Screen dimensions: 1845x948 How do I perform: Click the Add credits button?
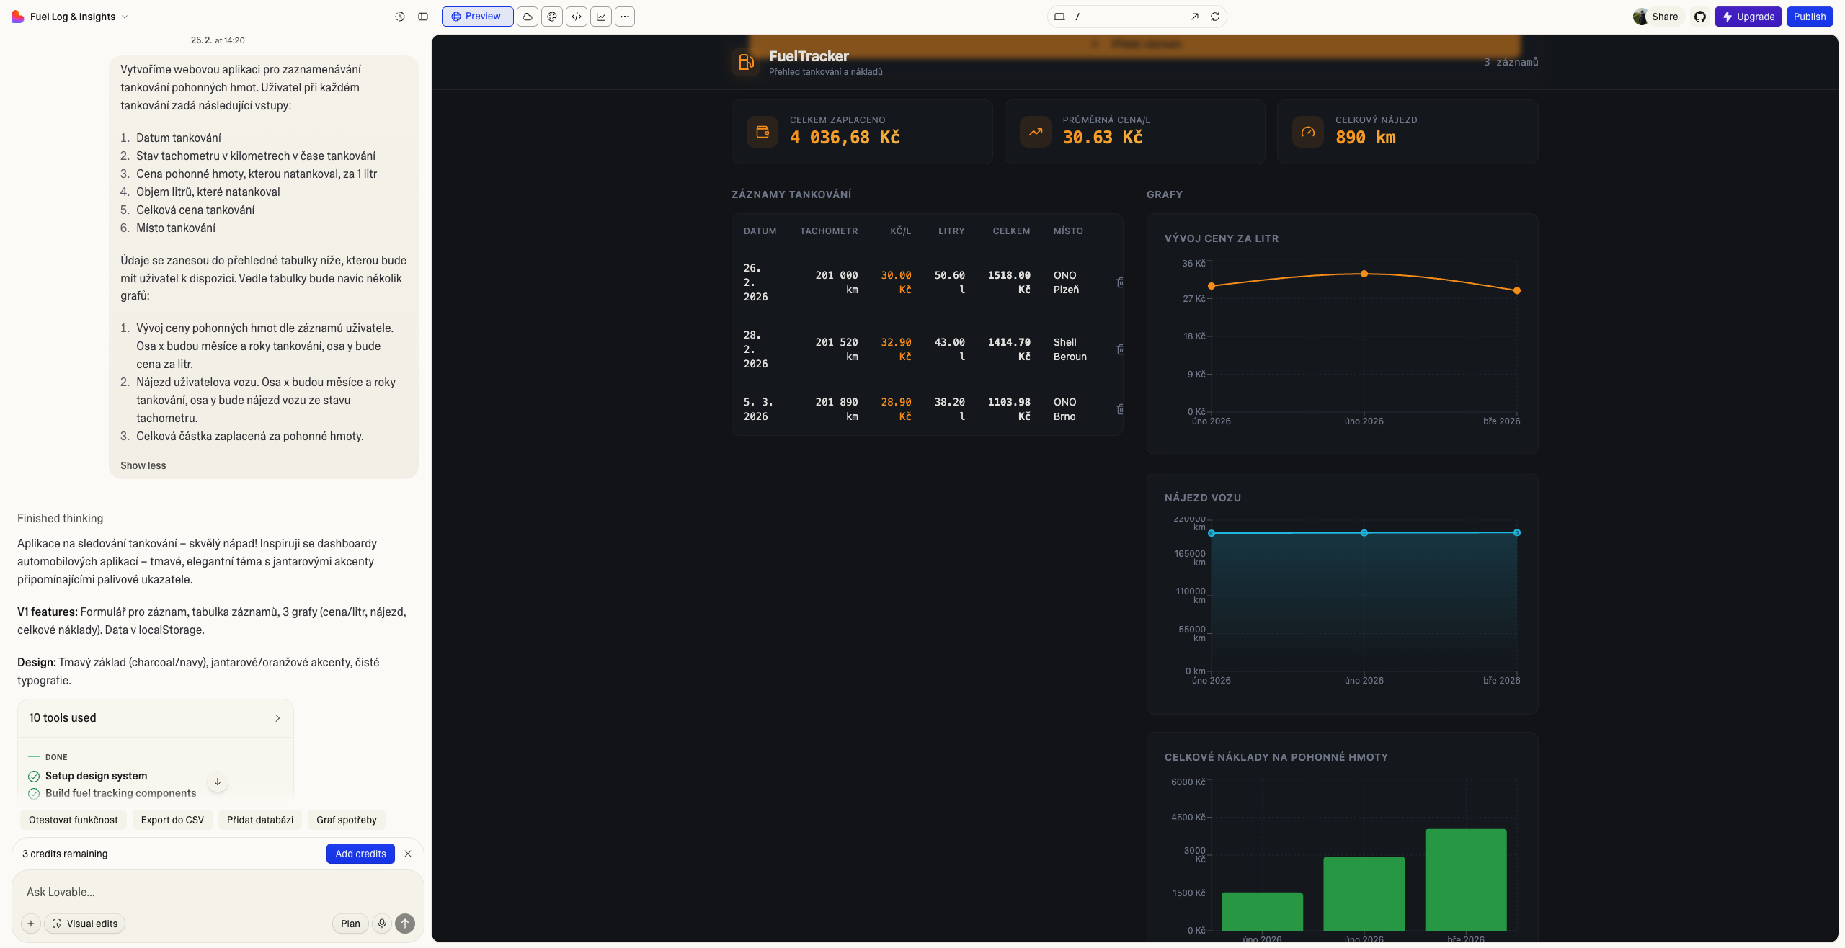(360, 854)
